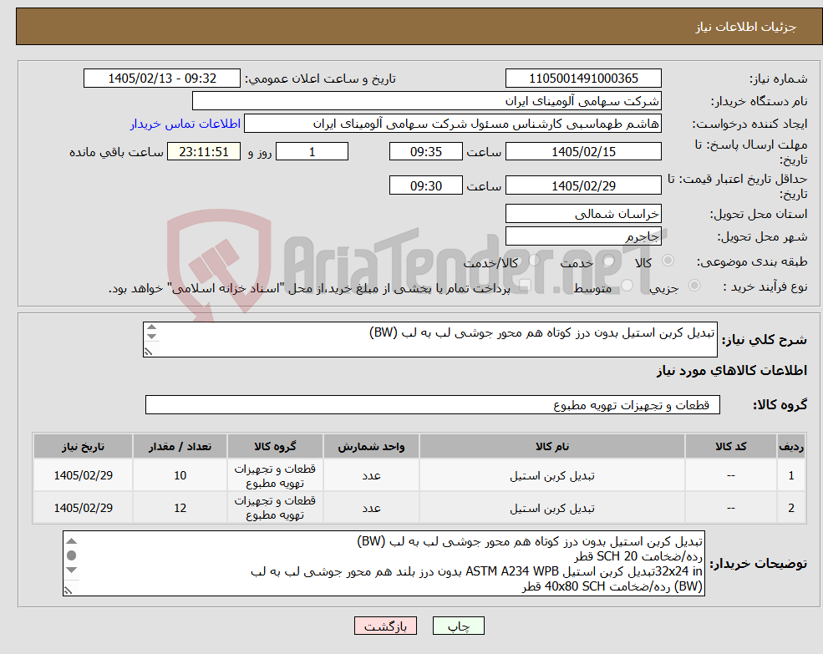Click the کد کالا column header

point(730,446)
